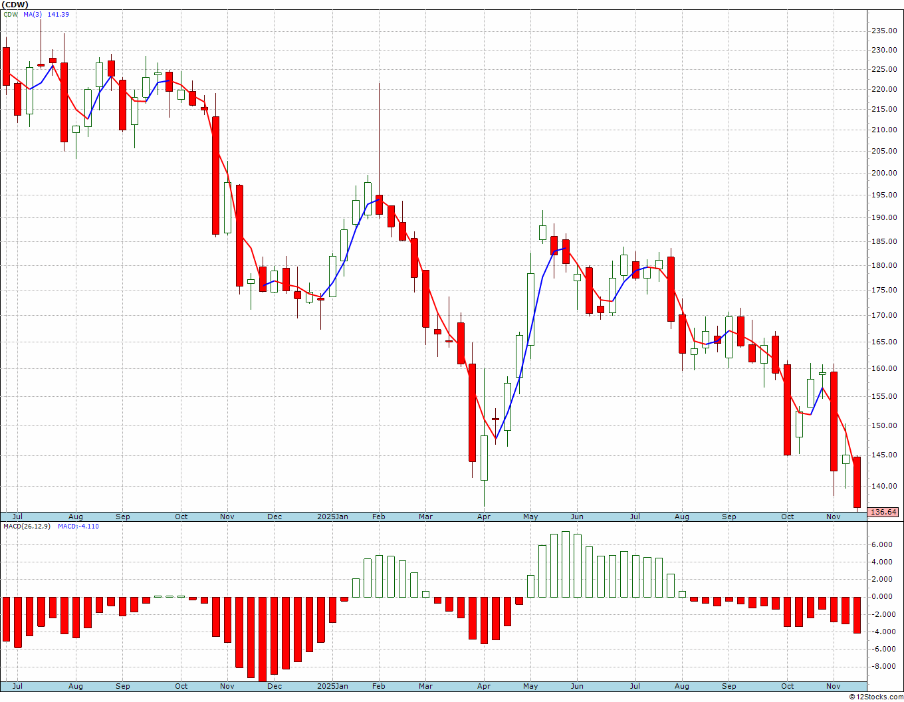The height and width of the screenshot is (702, 904).
Task: Select the moving average value 141.39
Action: point(58,14)
